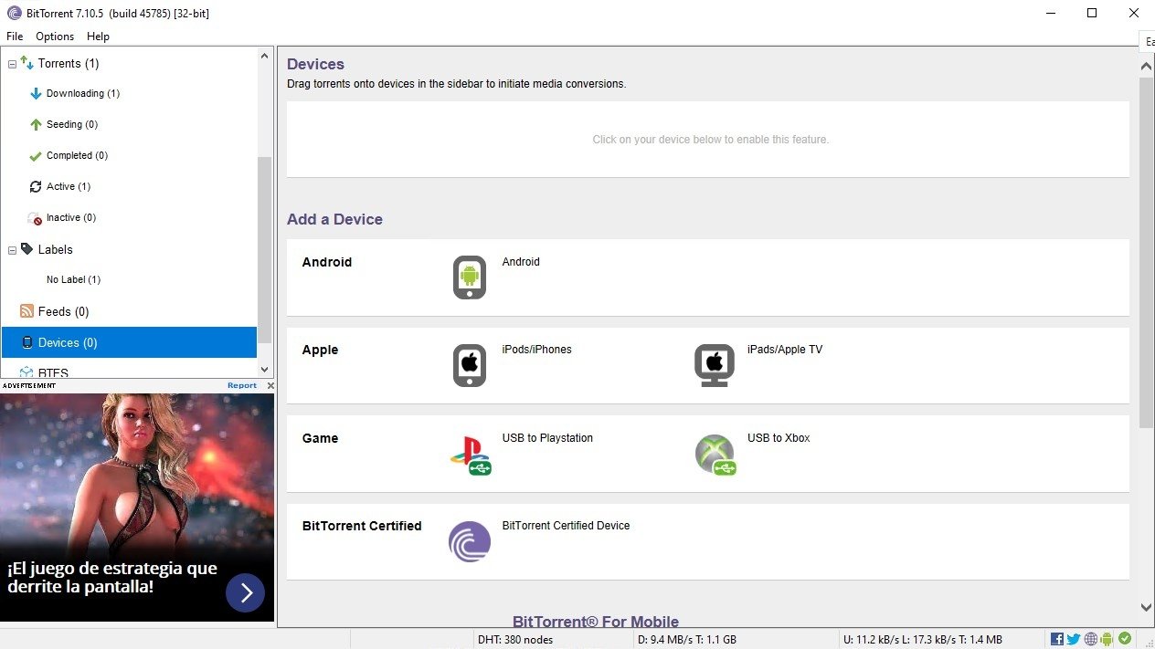Screen dimensions: 1155x649
Task: Click the Active refresh-arrows icon
Action: [x=37, y=186]
